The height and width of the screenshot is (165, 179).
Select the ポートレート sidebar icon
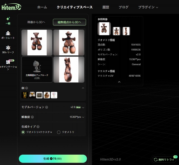[x=8, y=35]
